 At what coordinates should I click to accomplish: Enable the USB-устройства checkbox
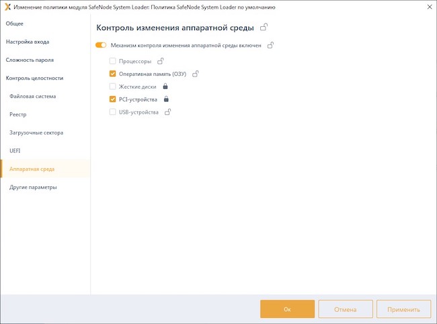coord(113,112)
